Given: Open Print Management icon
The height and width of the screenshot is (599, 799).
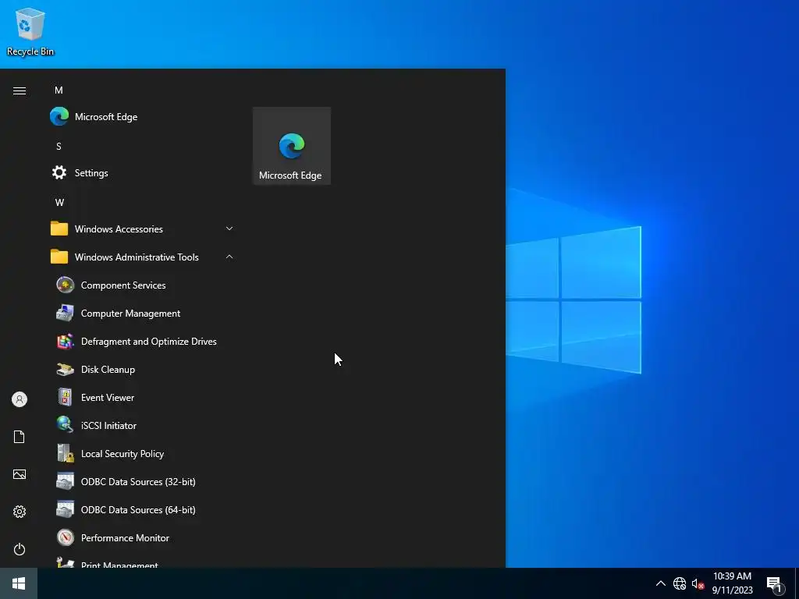Looking at the screenshot, I should tap(66, 562).
